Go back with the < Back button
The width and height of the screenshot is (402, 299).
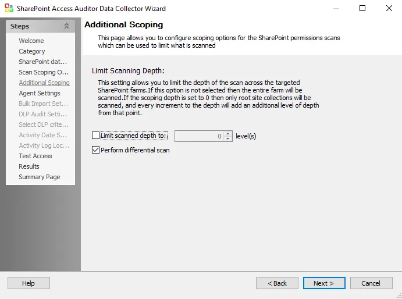point(277,283)
